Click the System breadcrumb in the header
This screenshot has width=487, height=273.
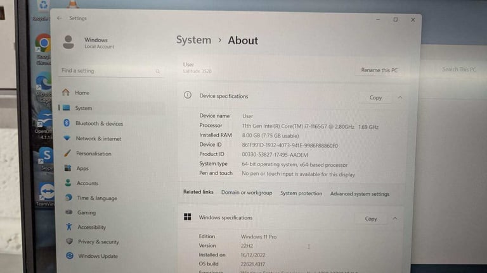pyautogui.click(x=193, y=40)
